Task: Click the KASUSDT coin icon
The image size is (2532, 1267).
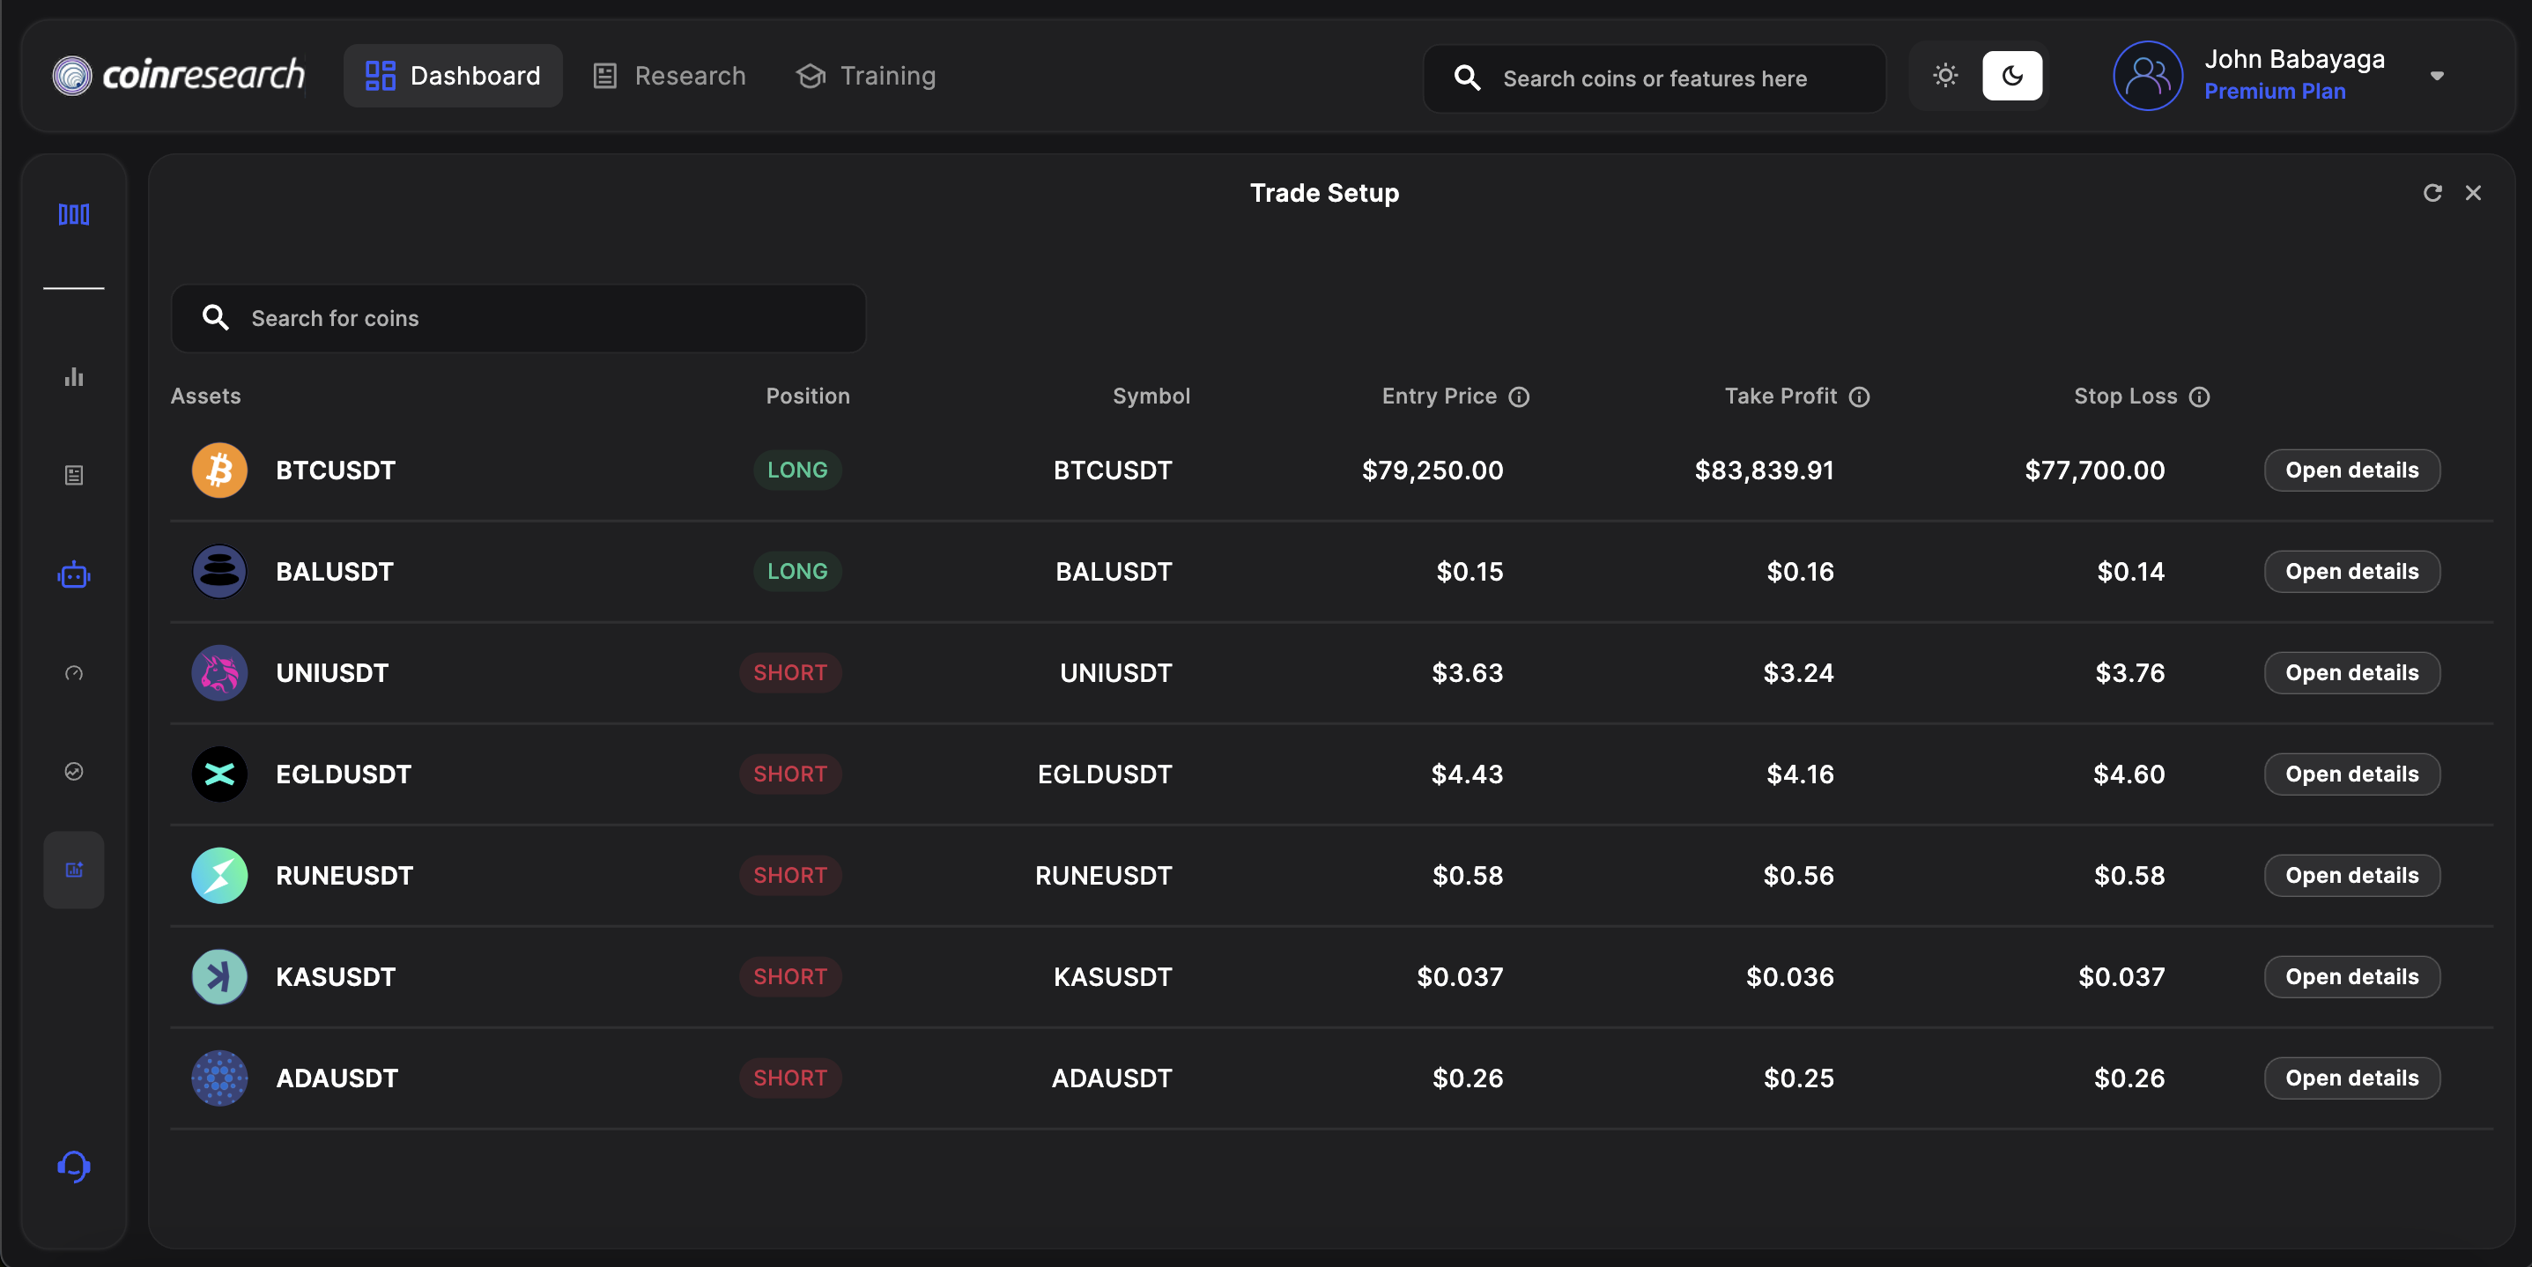Action: point(219,976)
